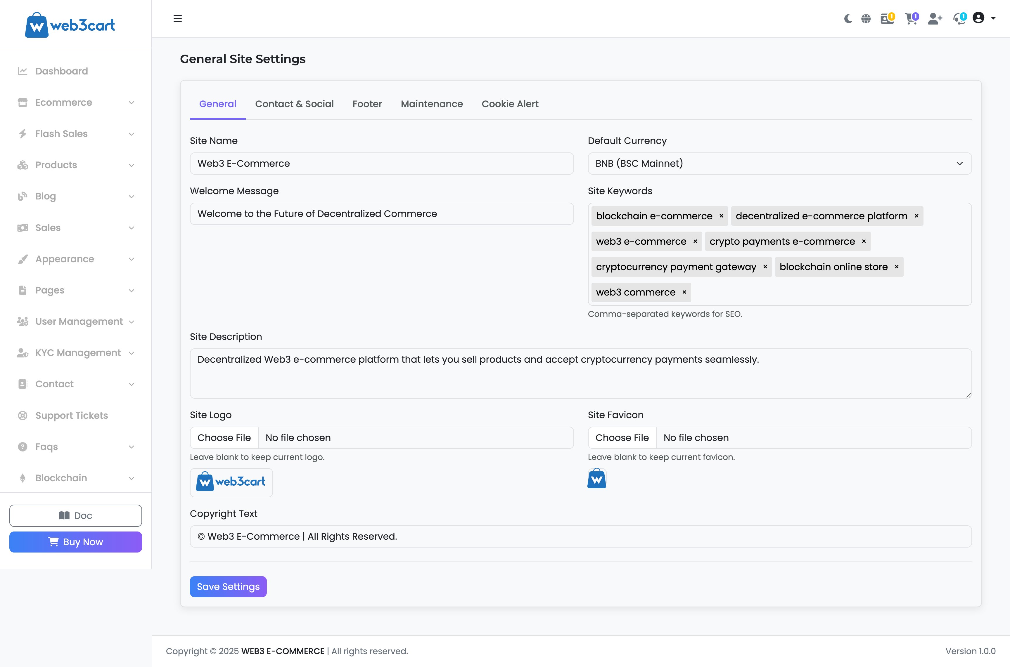This screenshot has height=667, width=1010.
Task: Switch to the Contact & Social tab
Action: [294, 104]
